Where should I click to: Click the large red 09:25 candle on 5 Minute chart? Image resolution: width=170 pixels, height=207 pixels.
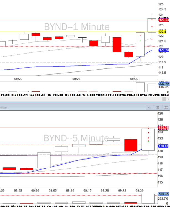[x=131, y=145]
